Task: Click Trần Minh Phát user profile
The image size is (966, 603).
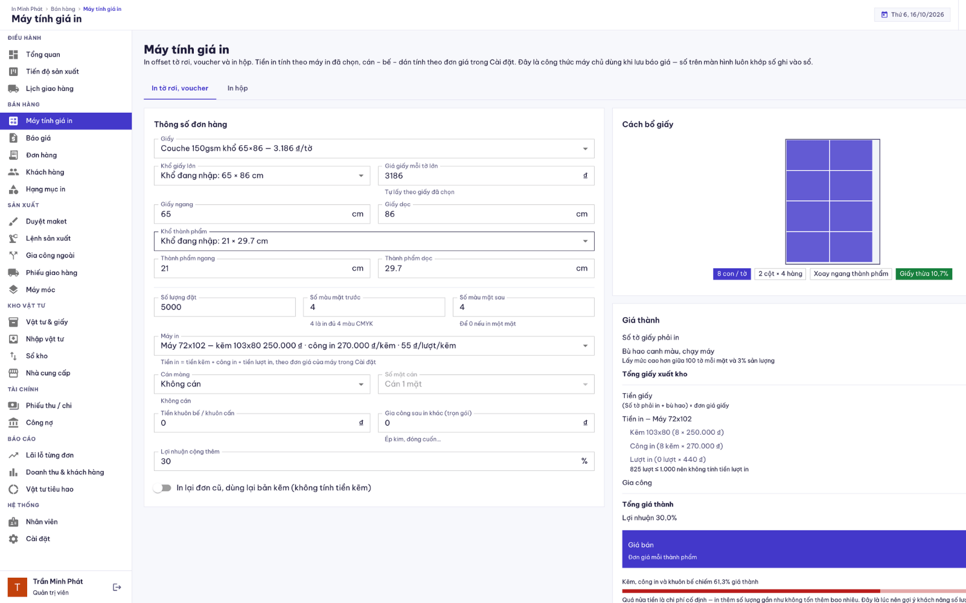Action: pyautogui.click(x=58, y=587)
